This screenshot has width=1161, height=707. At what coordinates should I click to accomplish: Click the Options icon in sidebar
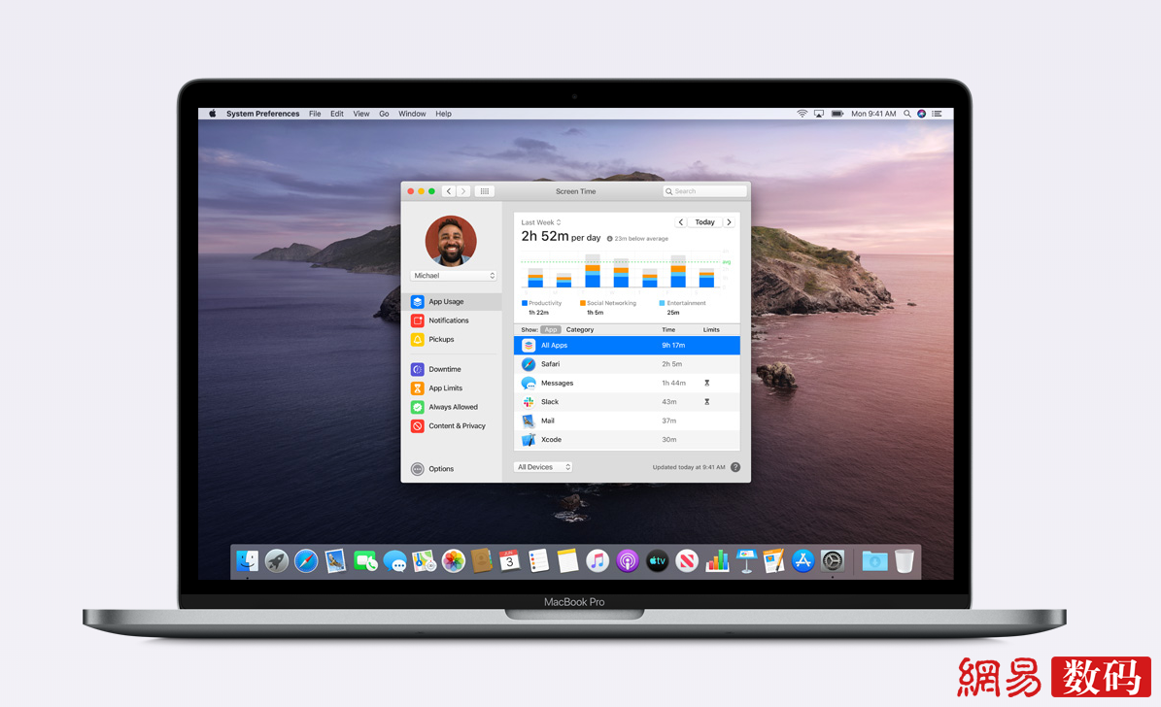click(418, 469)
